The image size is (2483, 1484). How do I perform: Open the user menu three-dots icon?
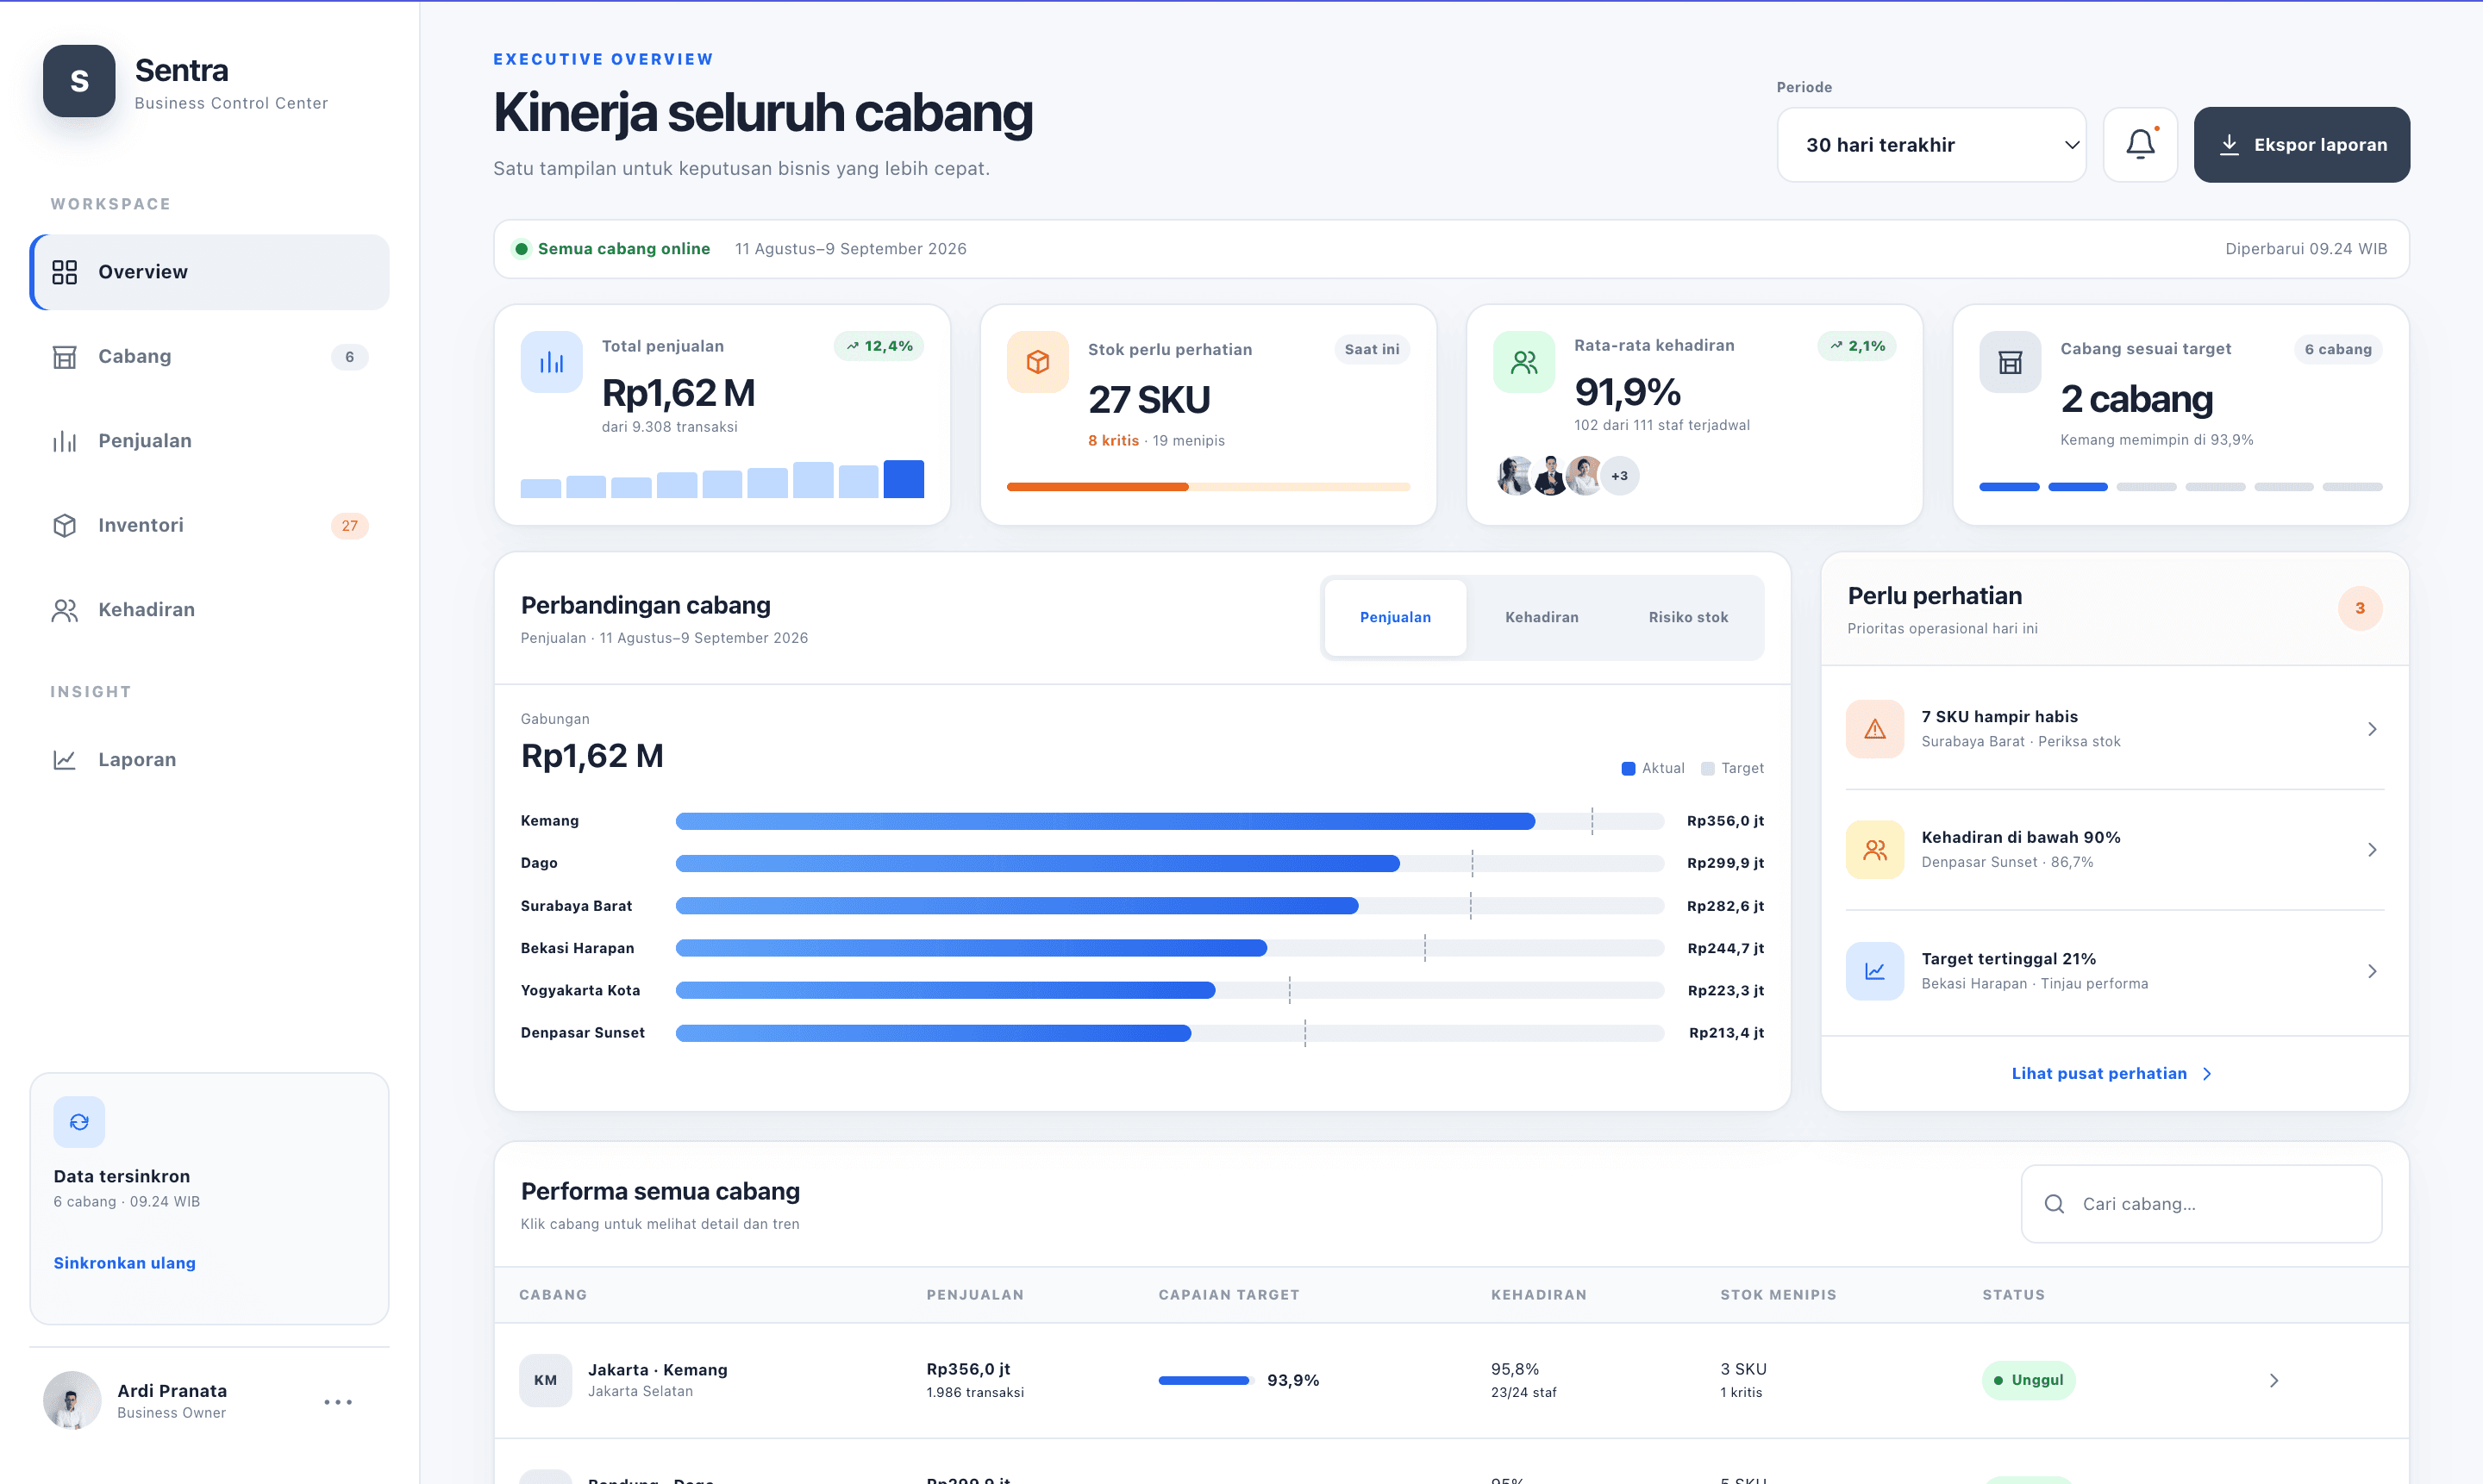click(x=338, y=1402)
